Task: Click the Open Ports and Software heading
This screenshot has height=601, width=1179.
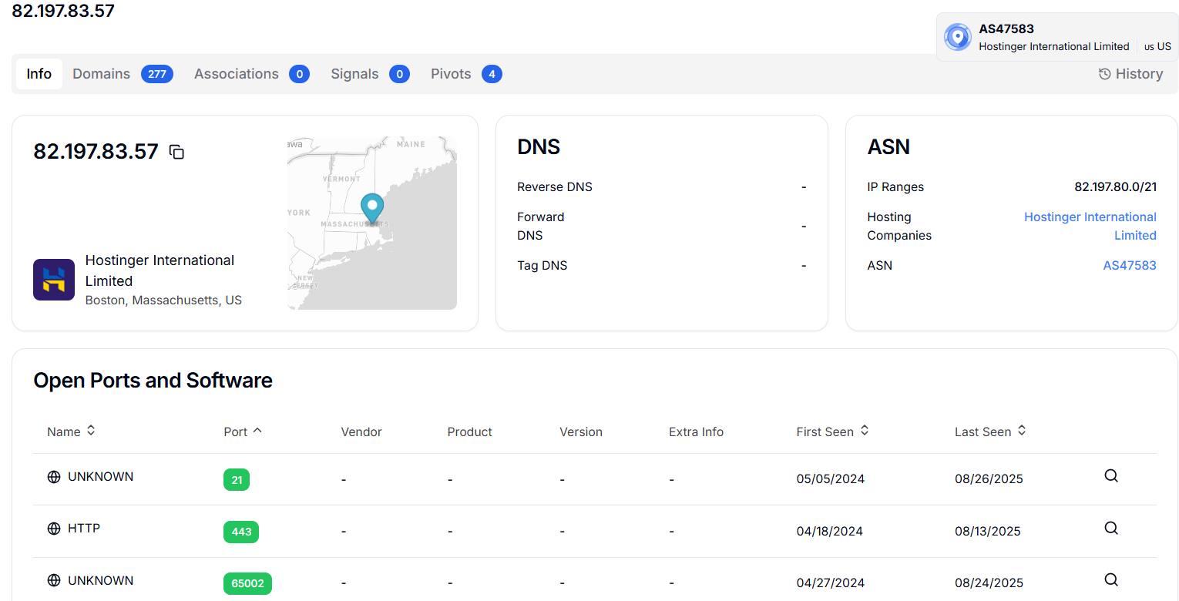Action: coord(153,381)
